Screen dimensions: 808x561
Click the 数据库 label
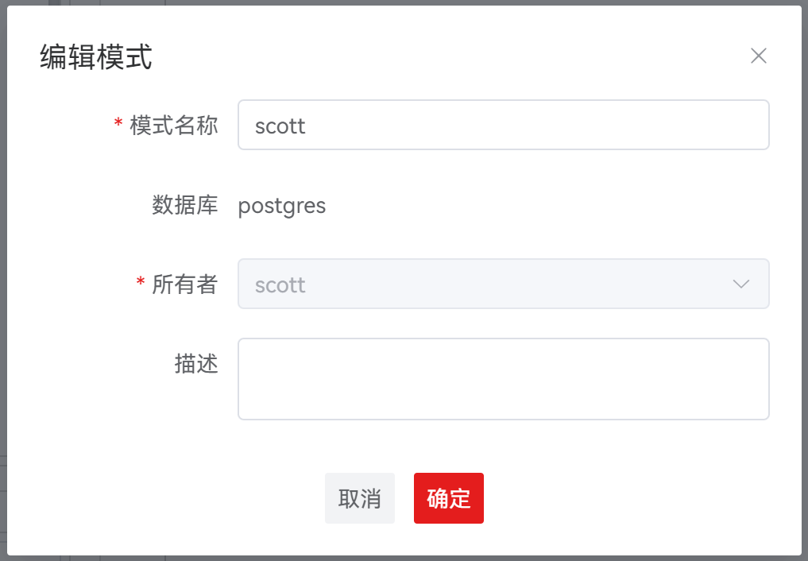point(185,204)
